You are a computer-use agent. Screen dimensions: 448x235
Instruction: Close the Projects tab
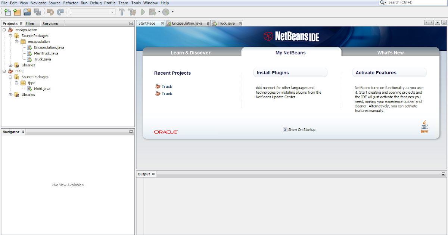(21, 23)
